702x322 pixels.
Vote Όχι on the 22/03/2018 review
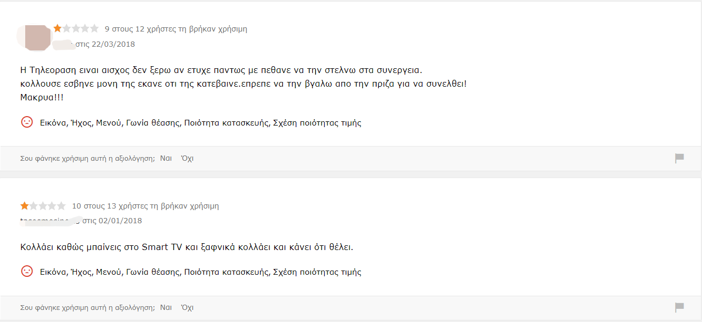187,158
